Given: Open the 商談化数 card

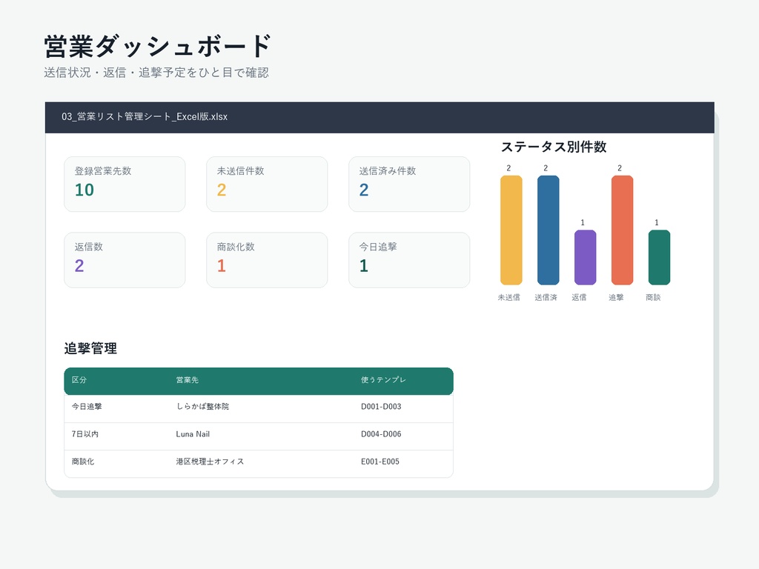Looking at the screenshot, I should (267, 260).
